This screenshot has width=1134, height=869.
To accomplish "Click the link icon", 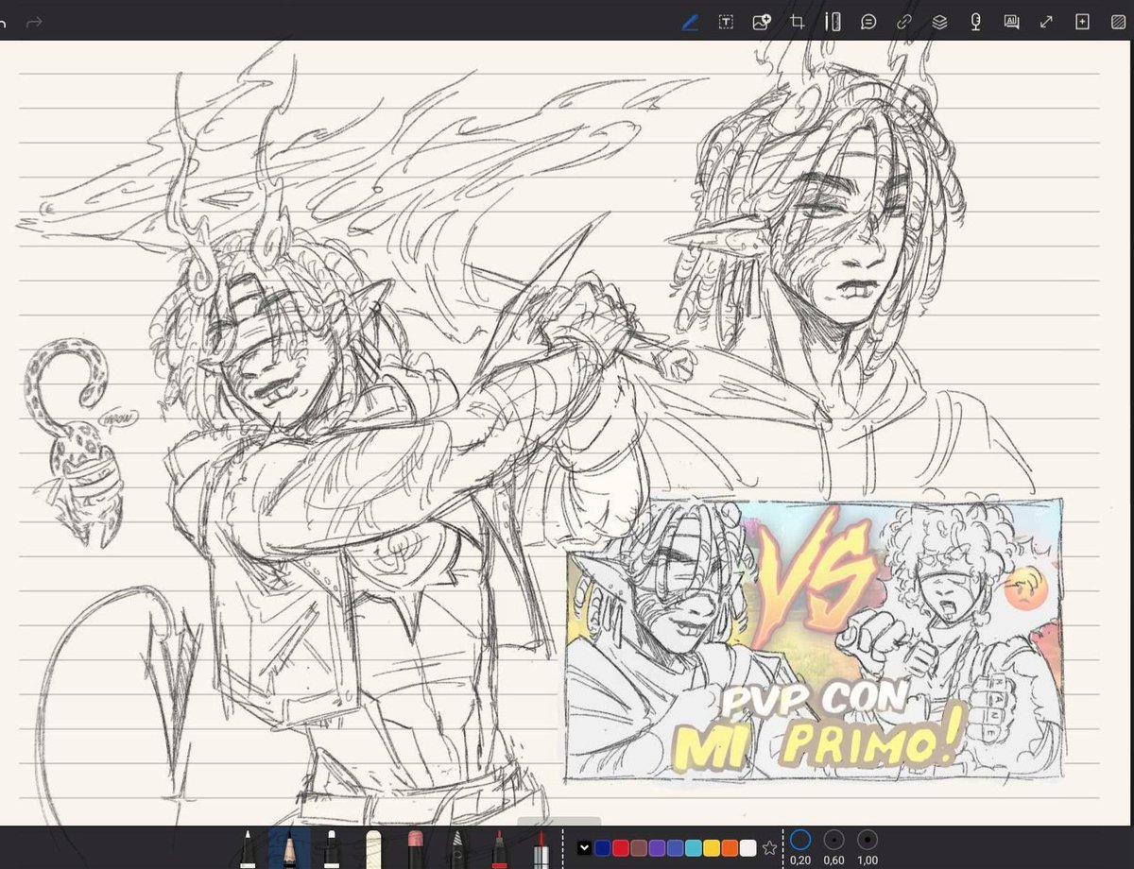I will tap(903, 22).
